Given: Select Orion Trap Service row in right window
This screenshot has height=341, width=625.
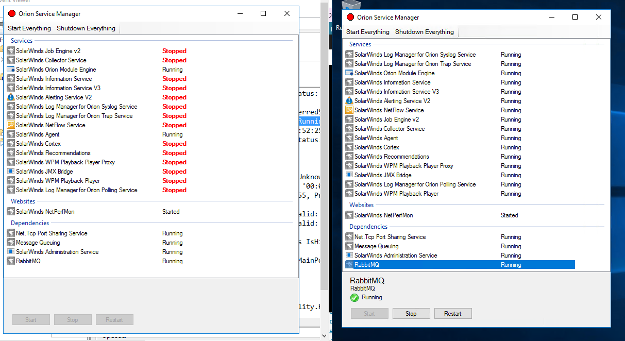Looking at the screenshot, I should [x=460, y=64].
